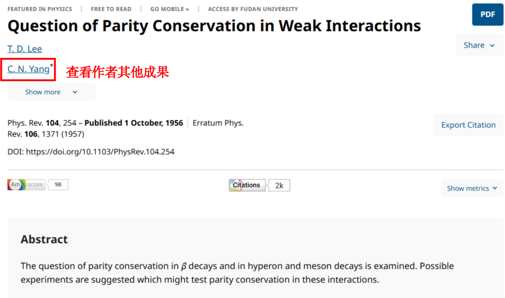Open author C. N. Yang's profile
Image resolution: width=505 pixels, height=298 pixels.
click(x=29, y=69)
